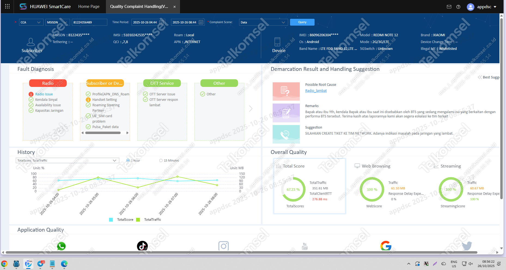The image size is (506, 270).
Task: Open Google Chrome from the taskbar
Action: pos(4,264)
